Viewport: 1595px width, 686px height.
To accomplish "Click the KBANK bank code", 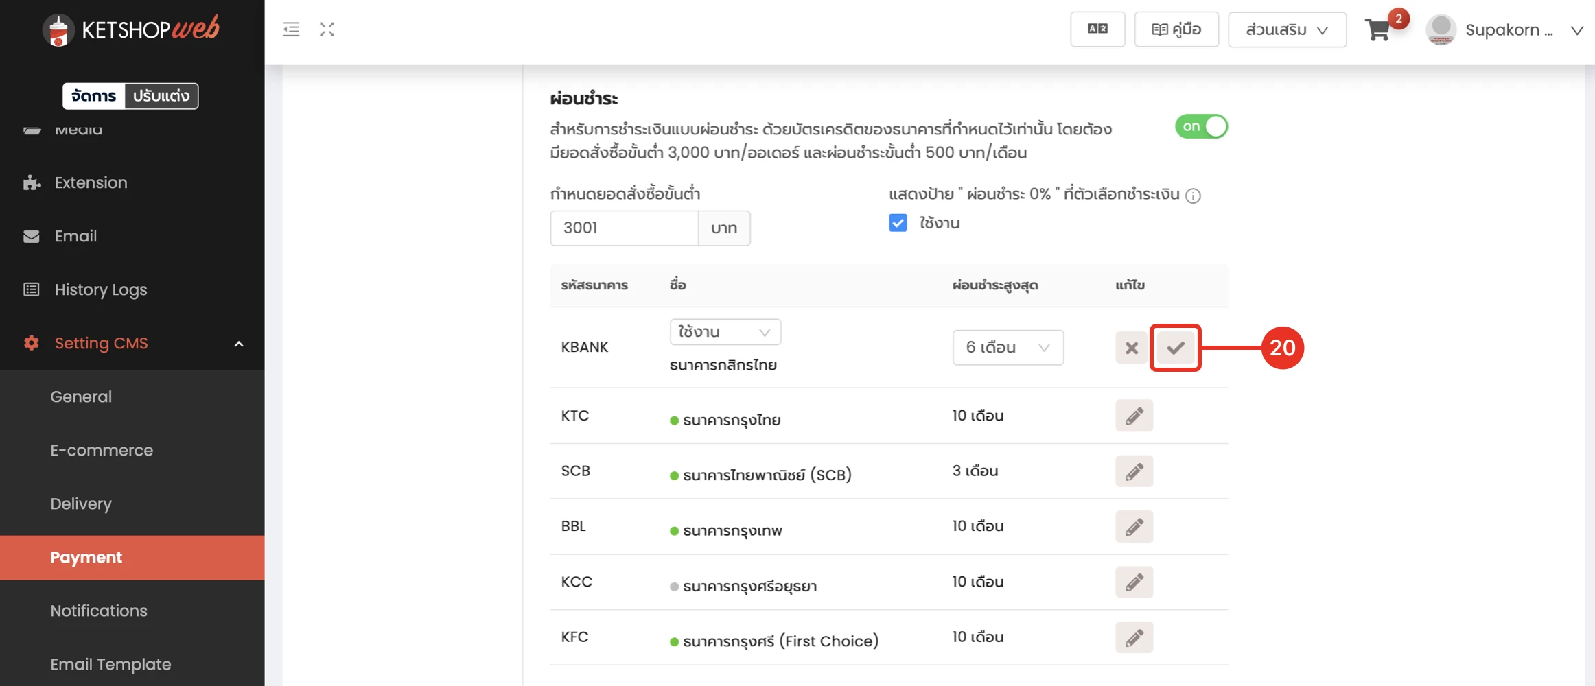I will point(585,347).
